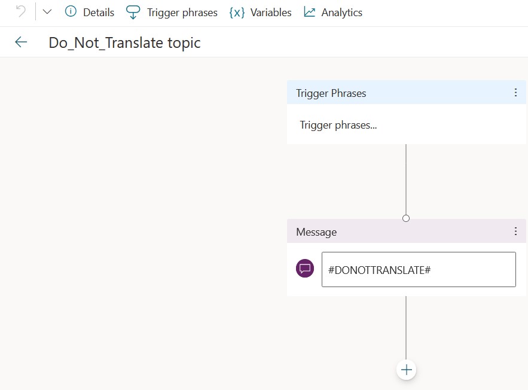528x390 pixels.
Task: Open the Analytics label in toolbar
Action: (341, 13)
